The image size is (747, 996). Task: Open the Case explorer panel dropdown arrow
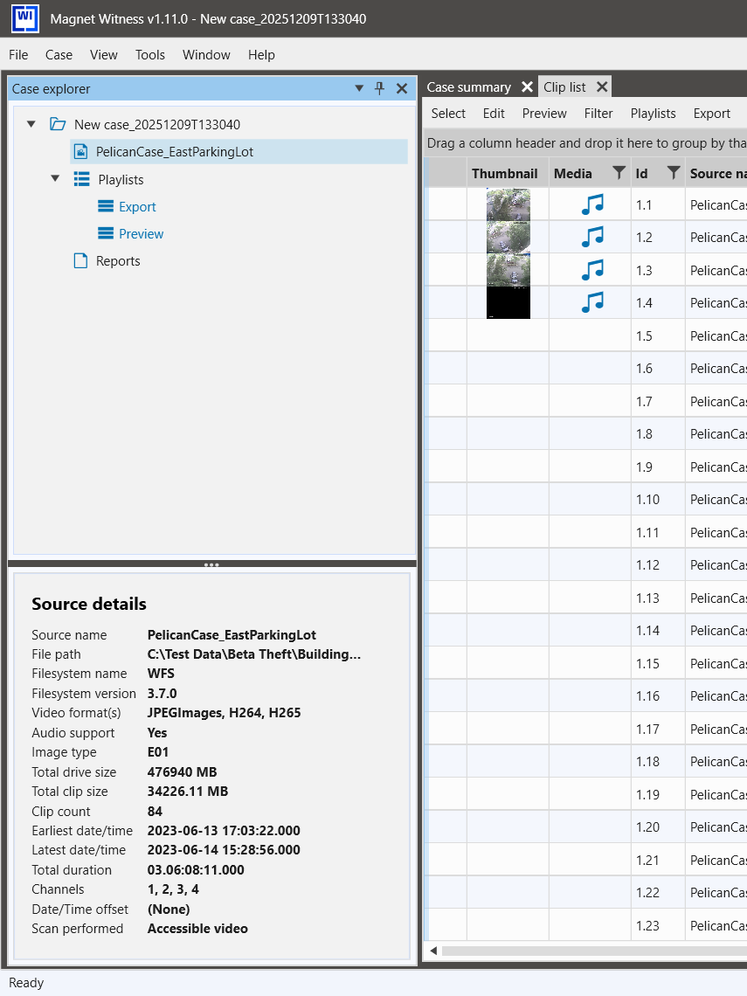[x=359, y=88]
